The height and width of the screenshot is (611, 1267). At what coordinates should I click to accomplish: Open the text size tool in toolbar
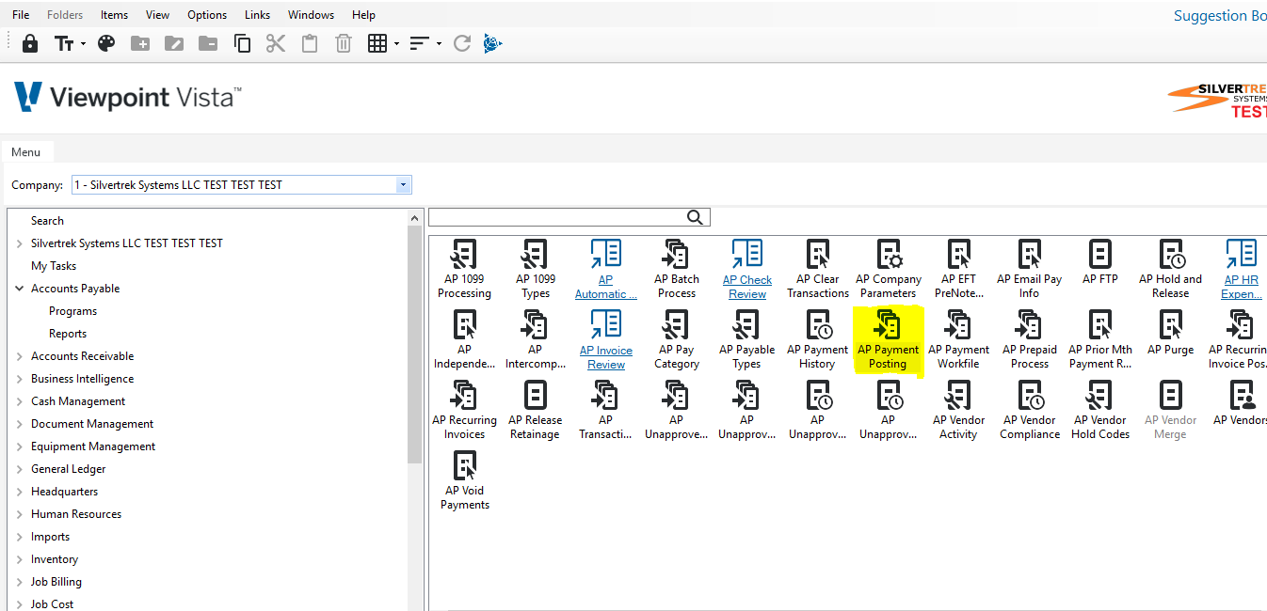click(64, 43)
